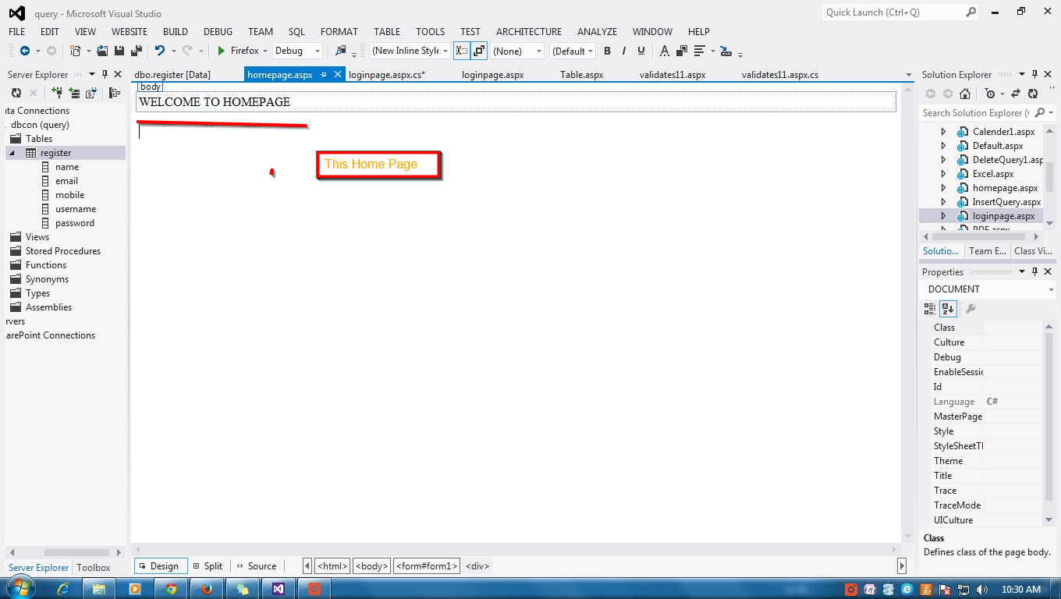Apply Underline formatting
Viewport: 1061px width, 599px height.
pyautogui.click(x=641, y=51)
